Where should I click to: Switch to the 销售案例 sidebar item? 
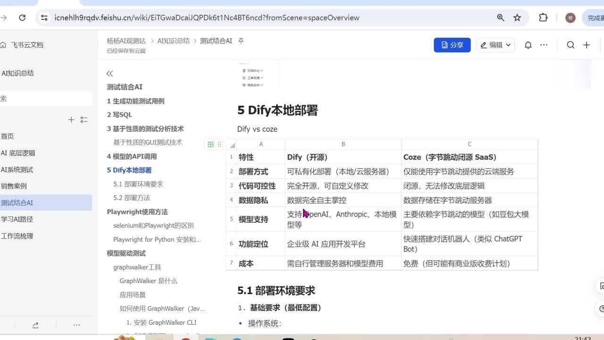point(14,186)
